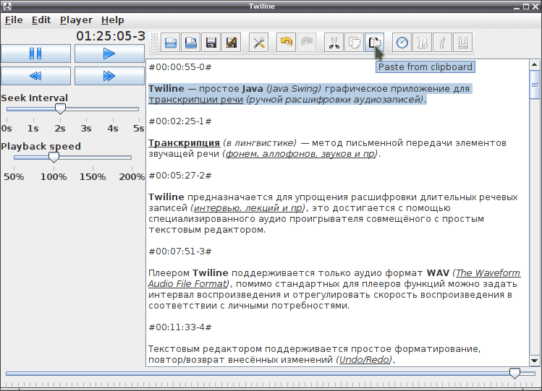Click the timestamp #00:11:33-4#
The height and width of the screenshot is (391, 542).
coord(179,327)
